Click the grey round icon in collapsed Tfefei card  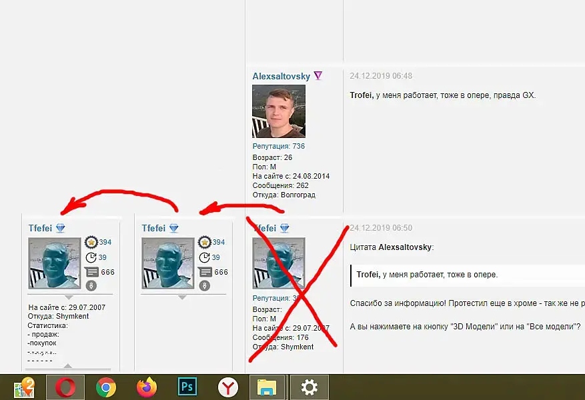pyautogui.click(x=205, y=285)
